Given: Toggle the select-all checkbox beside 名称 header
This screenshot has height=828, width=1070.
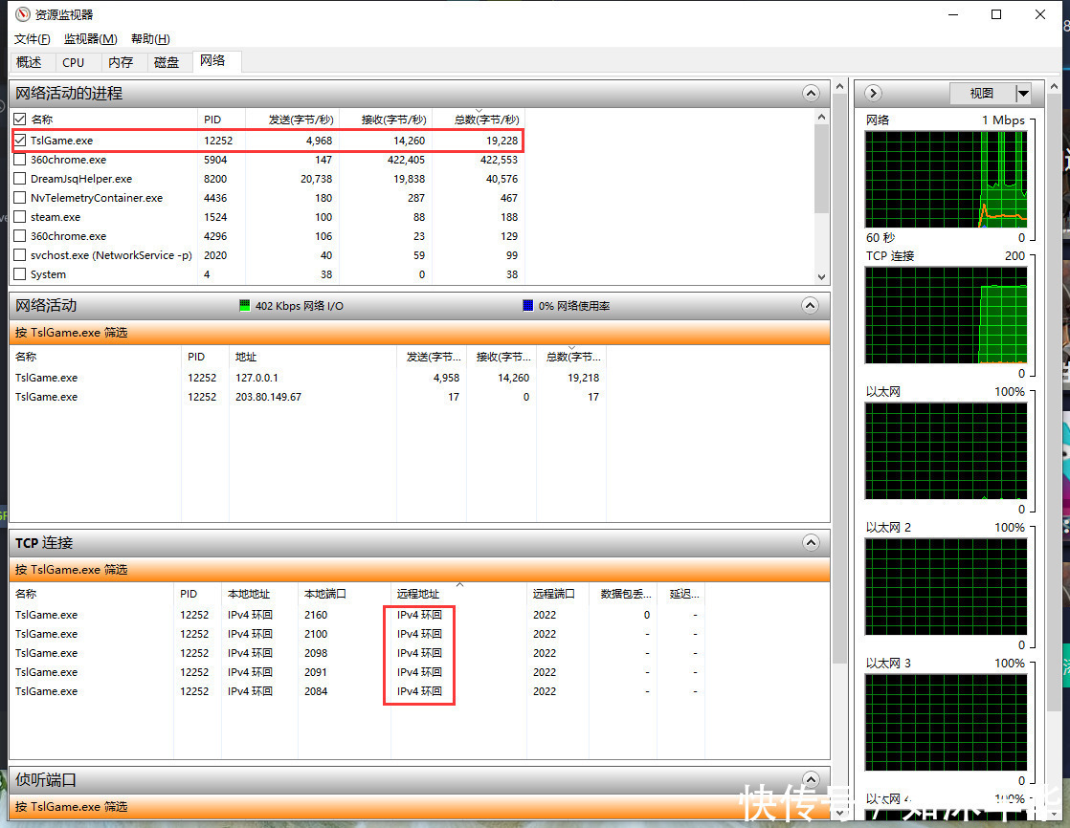Looking at the screenshot, I should point(20,120).
